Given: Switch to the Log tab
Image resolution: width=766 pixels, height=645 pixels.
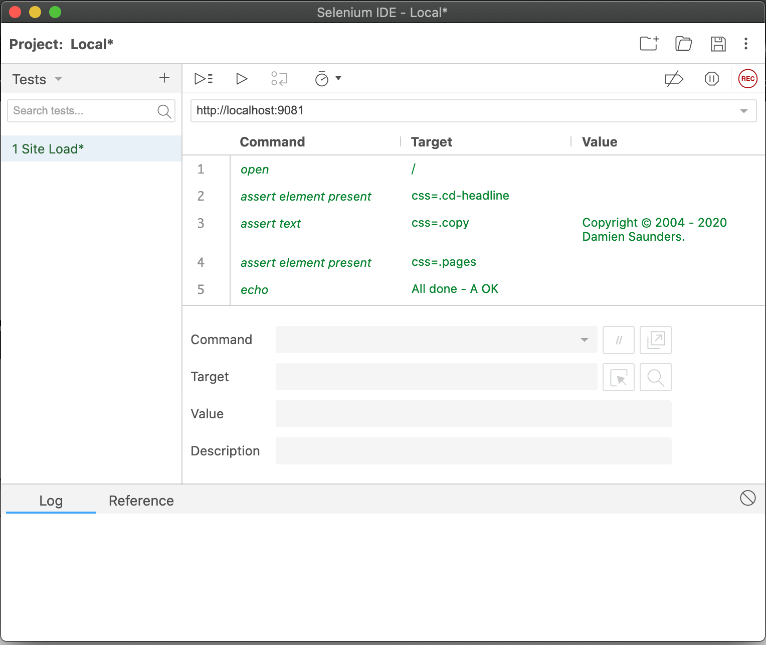Looking at the screenshot, I should pos(51,501).
